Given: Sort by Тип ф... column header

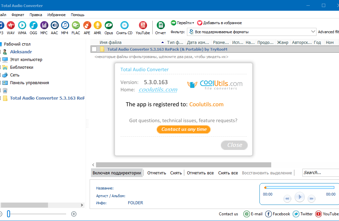Looking at the screenshot, I should (x=175, y=43).
